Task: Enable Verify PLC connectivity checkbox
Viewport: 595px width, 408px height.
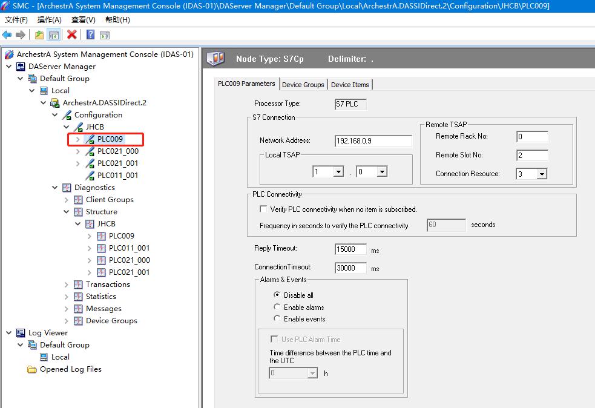Action: point(263,209)
